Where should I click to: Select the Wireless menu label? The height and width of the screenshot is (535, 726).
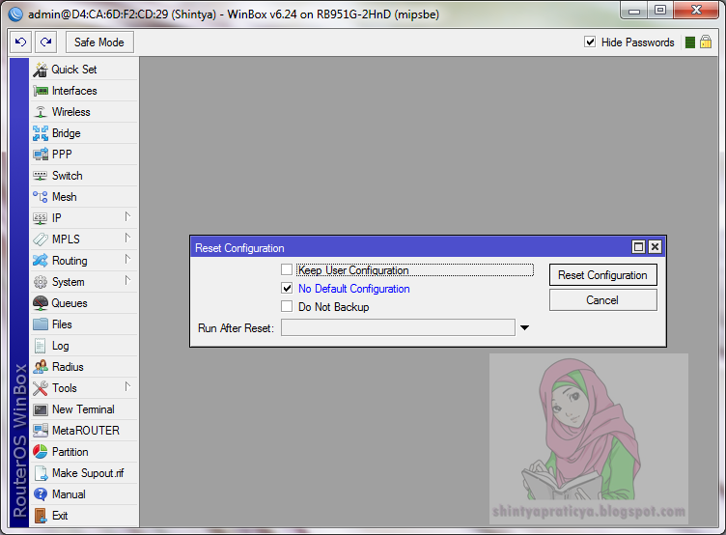click(70, 112)
